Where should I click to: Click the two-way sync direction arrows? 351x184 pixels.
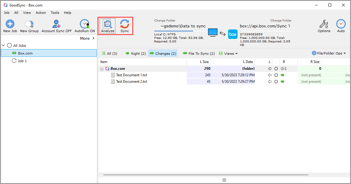(x=223, y=34)
